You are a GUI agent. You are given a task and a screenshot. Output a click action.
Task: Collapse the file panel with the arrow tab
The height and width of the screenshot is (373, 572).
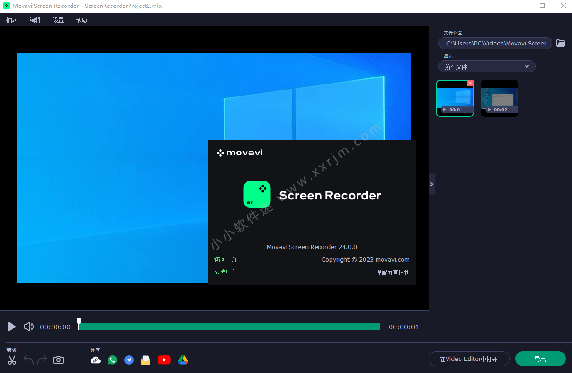432,184
